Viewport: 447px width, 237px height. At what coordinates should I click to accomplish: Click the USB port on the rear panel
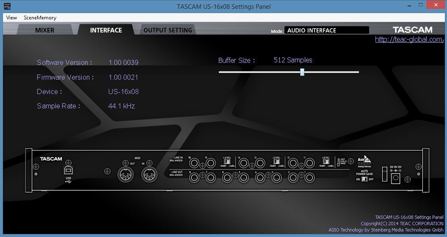coord(67,171)
